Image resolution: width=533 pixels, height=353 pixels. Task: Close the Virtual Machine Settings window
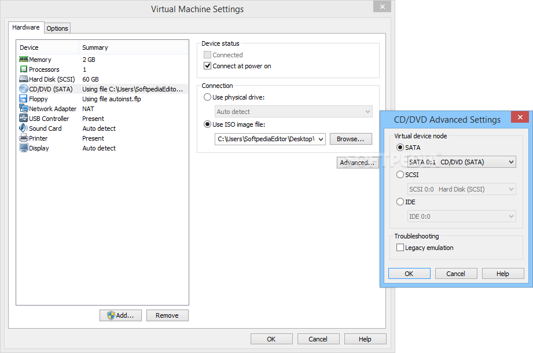[x=382, y=6]
